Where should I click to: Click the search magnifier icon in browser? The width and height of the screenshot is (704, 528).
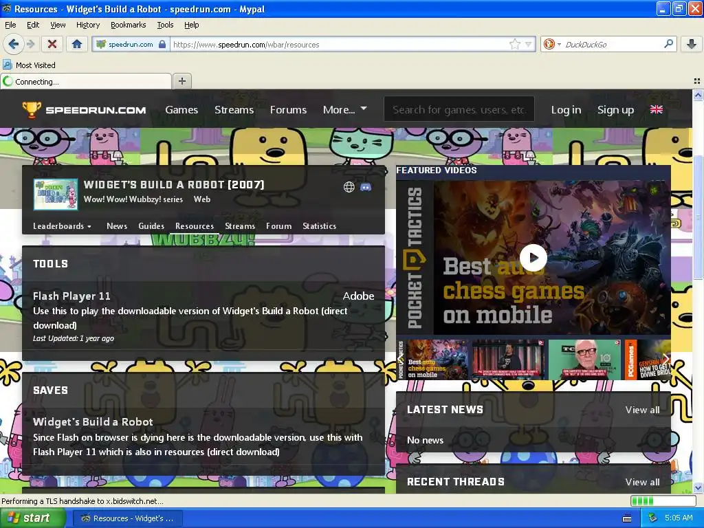tap(668, 43)
